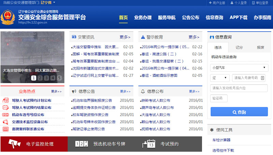Viewport: 273px width, 155px height.
Task: Go to the 首页 menu item
Action: coord(123,18)
